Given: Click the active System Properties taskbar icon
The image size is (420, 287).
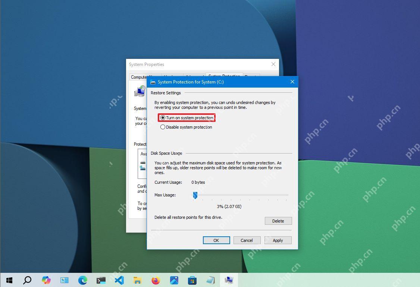Looking at the screenshot, I should pos(229,280).
